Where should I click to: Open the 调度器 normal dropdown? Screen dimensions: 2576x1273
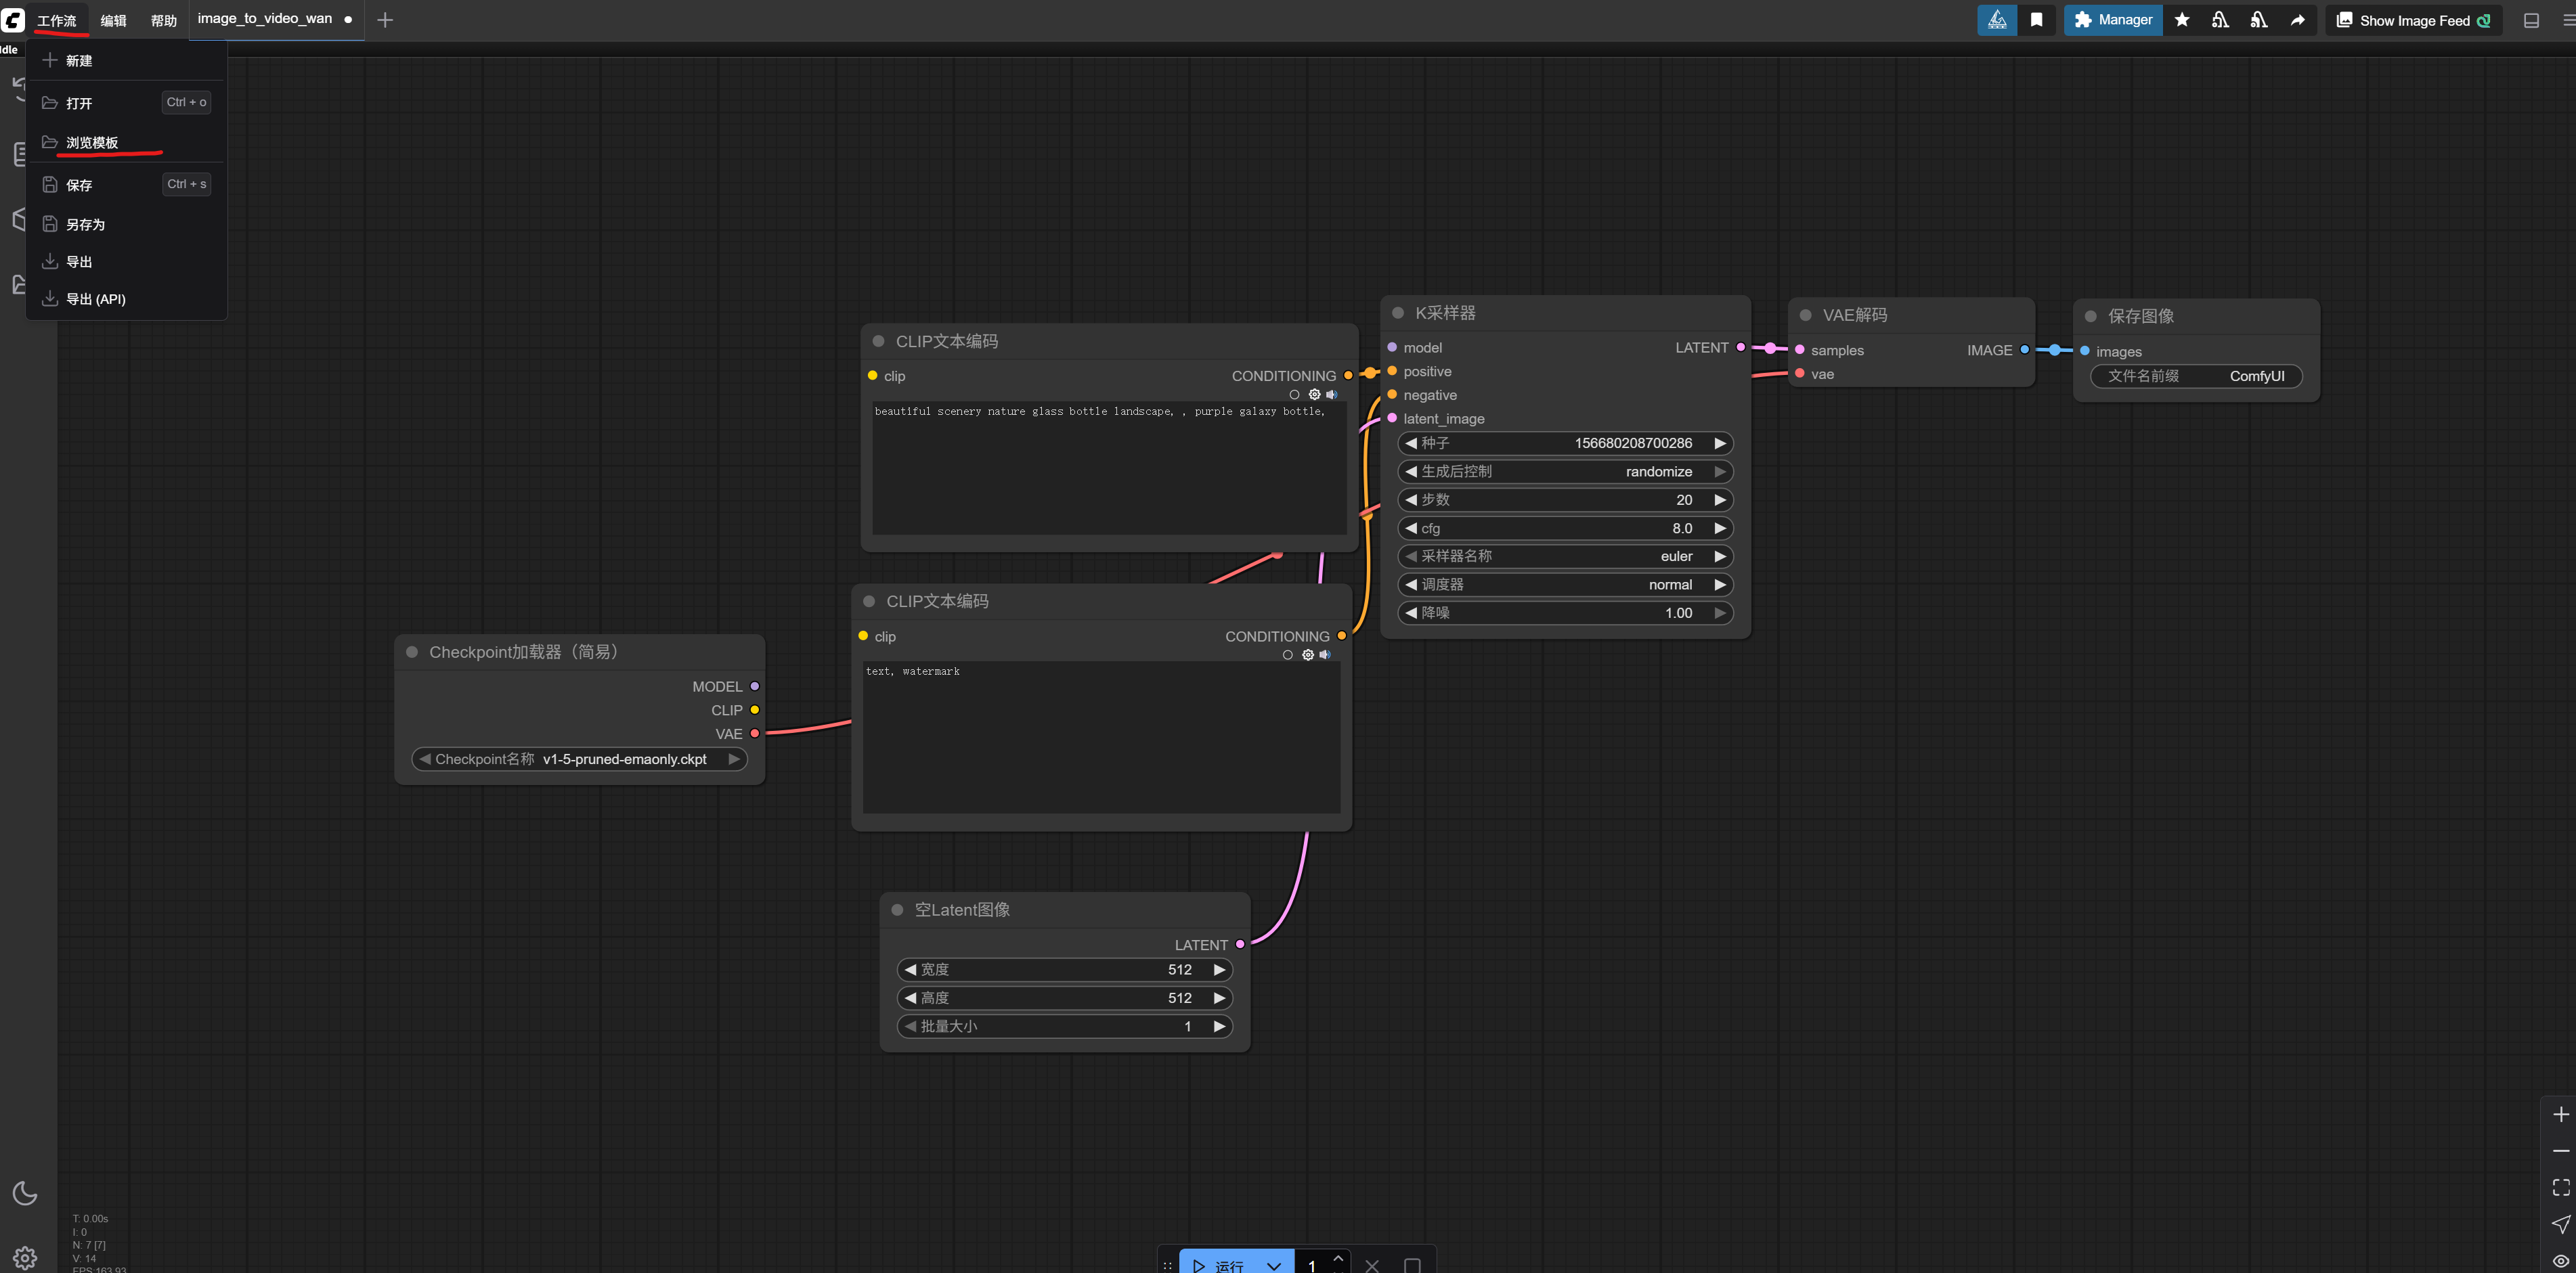[x=1564, y=584]
